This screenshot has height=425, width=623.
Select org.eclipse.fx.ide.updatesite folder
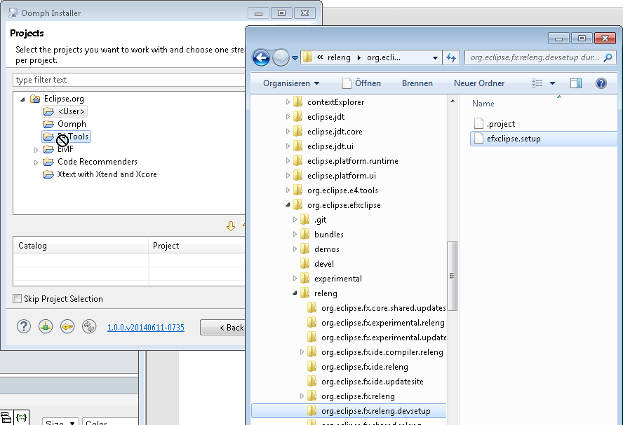[x=365, y=382]
